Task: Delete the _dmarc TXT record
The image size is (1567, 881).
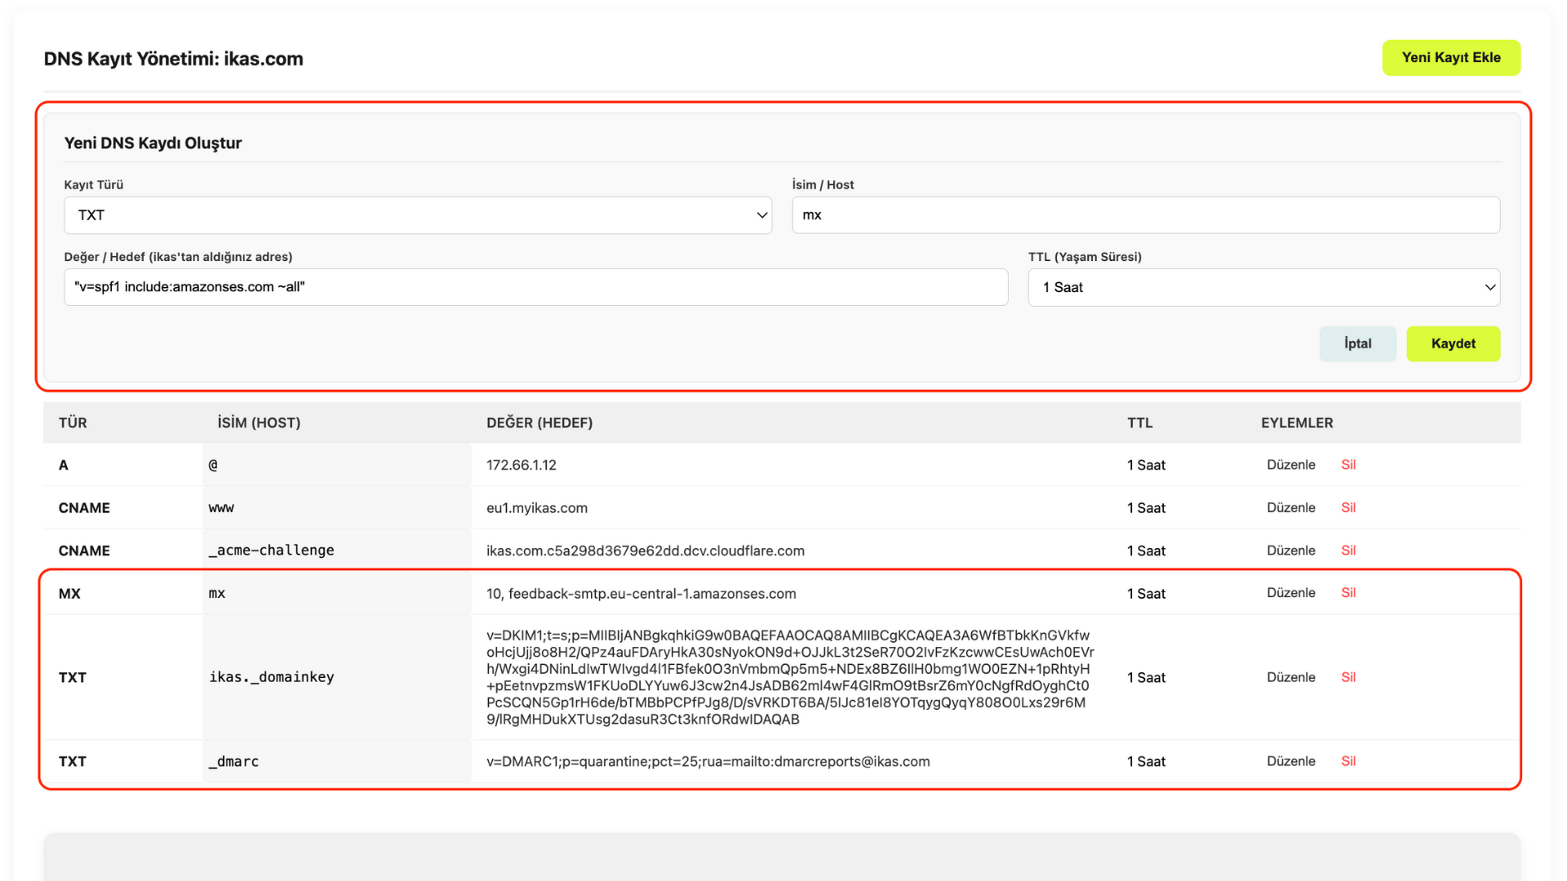Action: (1348, 761)
